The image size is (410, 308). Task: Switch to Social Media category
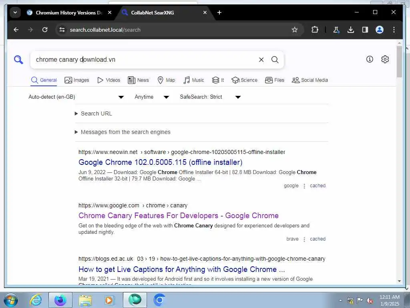click(310, 80)
